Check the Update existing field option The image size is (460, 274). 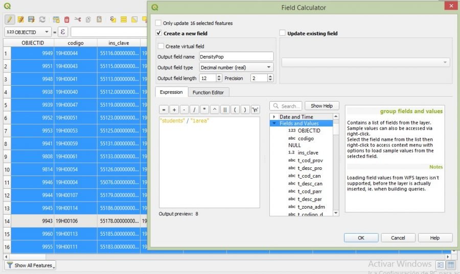[283, 34]
